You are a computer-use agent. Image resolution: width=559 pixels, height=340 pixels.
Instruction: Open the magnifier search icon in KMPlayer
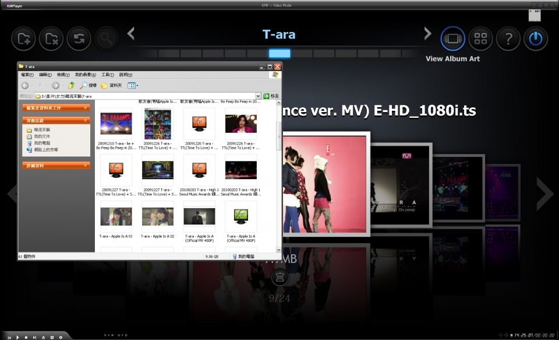[x=106, y=38]
